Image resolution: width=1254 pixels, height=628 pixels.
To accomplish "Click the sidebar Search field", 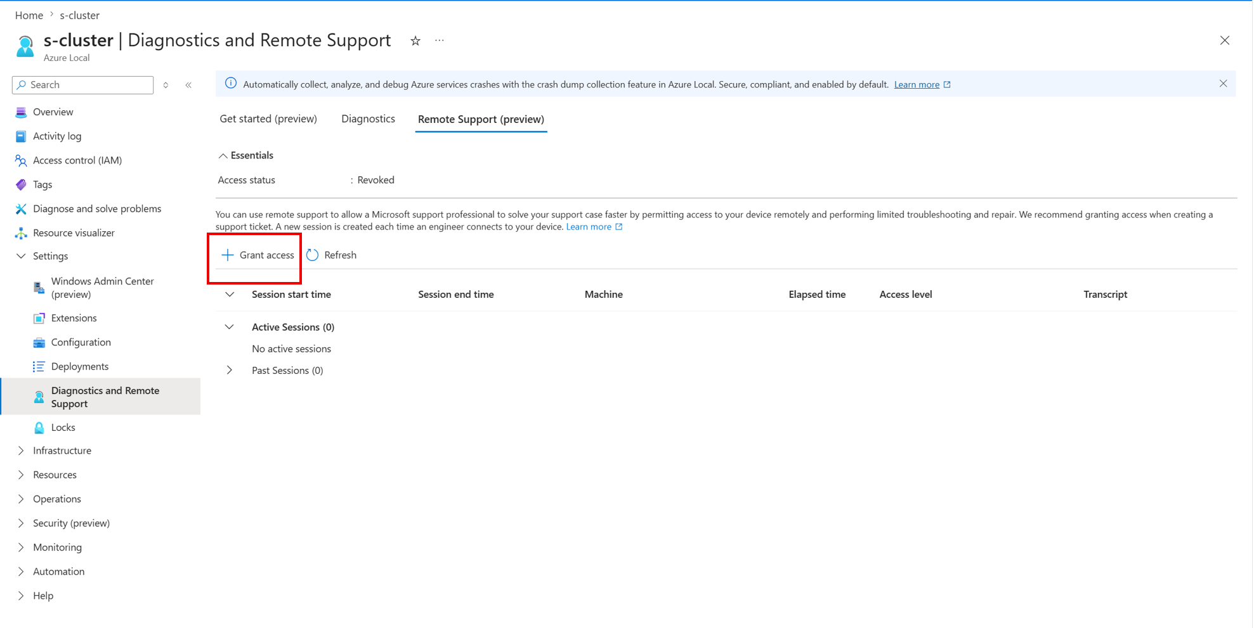I will (x=82, y=85).
